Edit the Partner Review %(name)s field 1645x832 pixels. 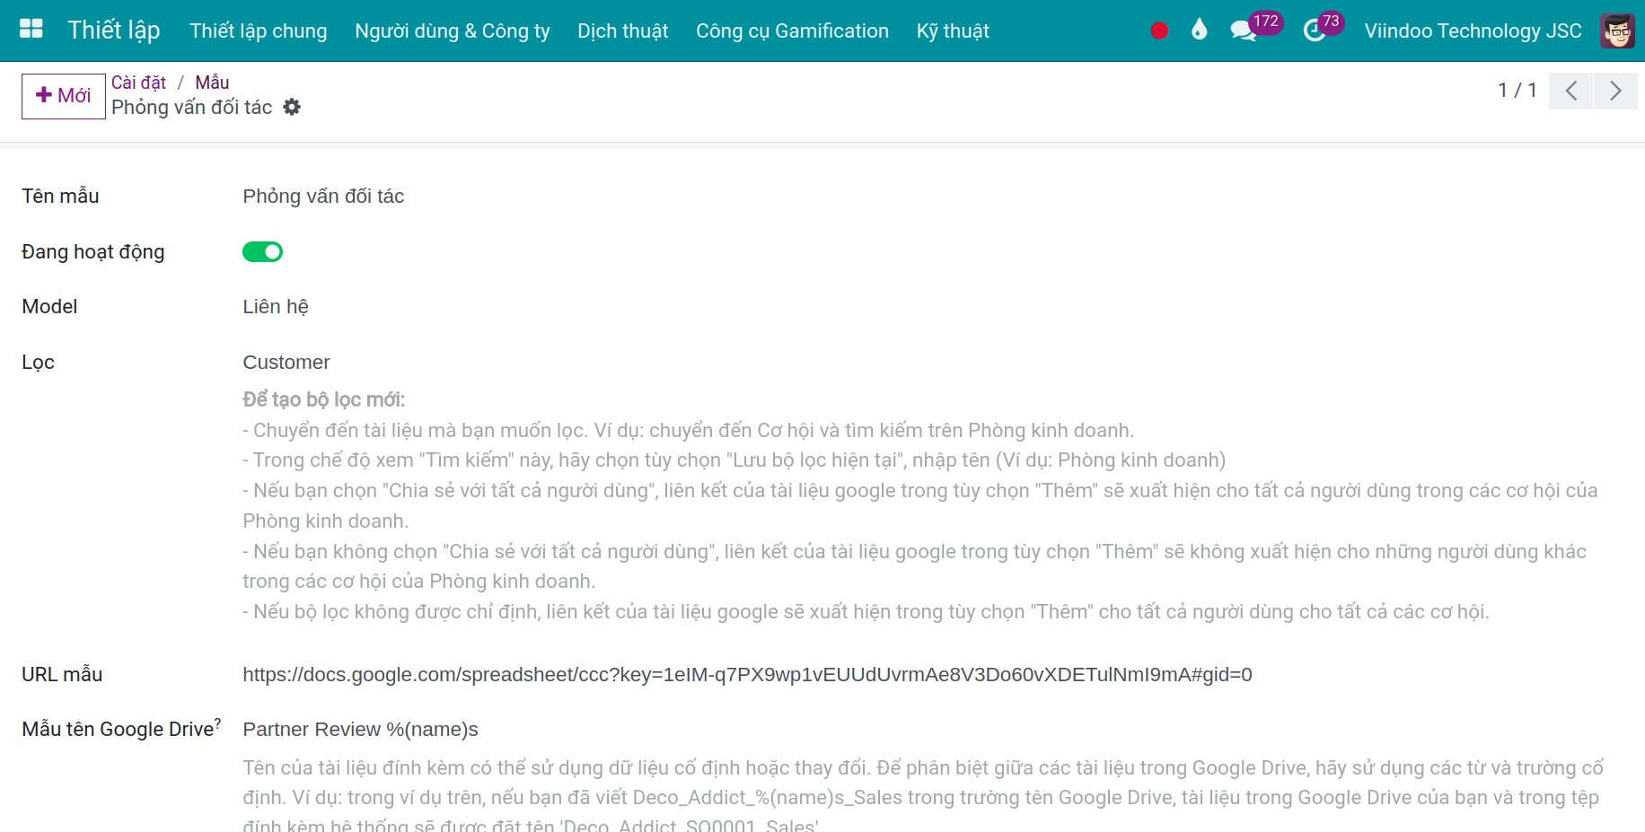click(x=360, y=730)
